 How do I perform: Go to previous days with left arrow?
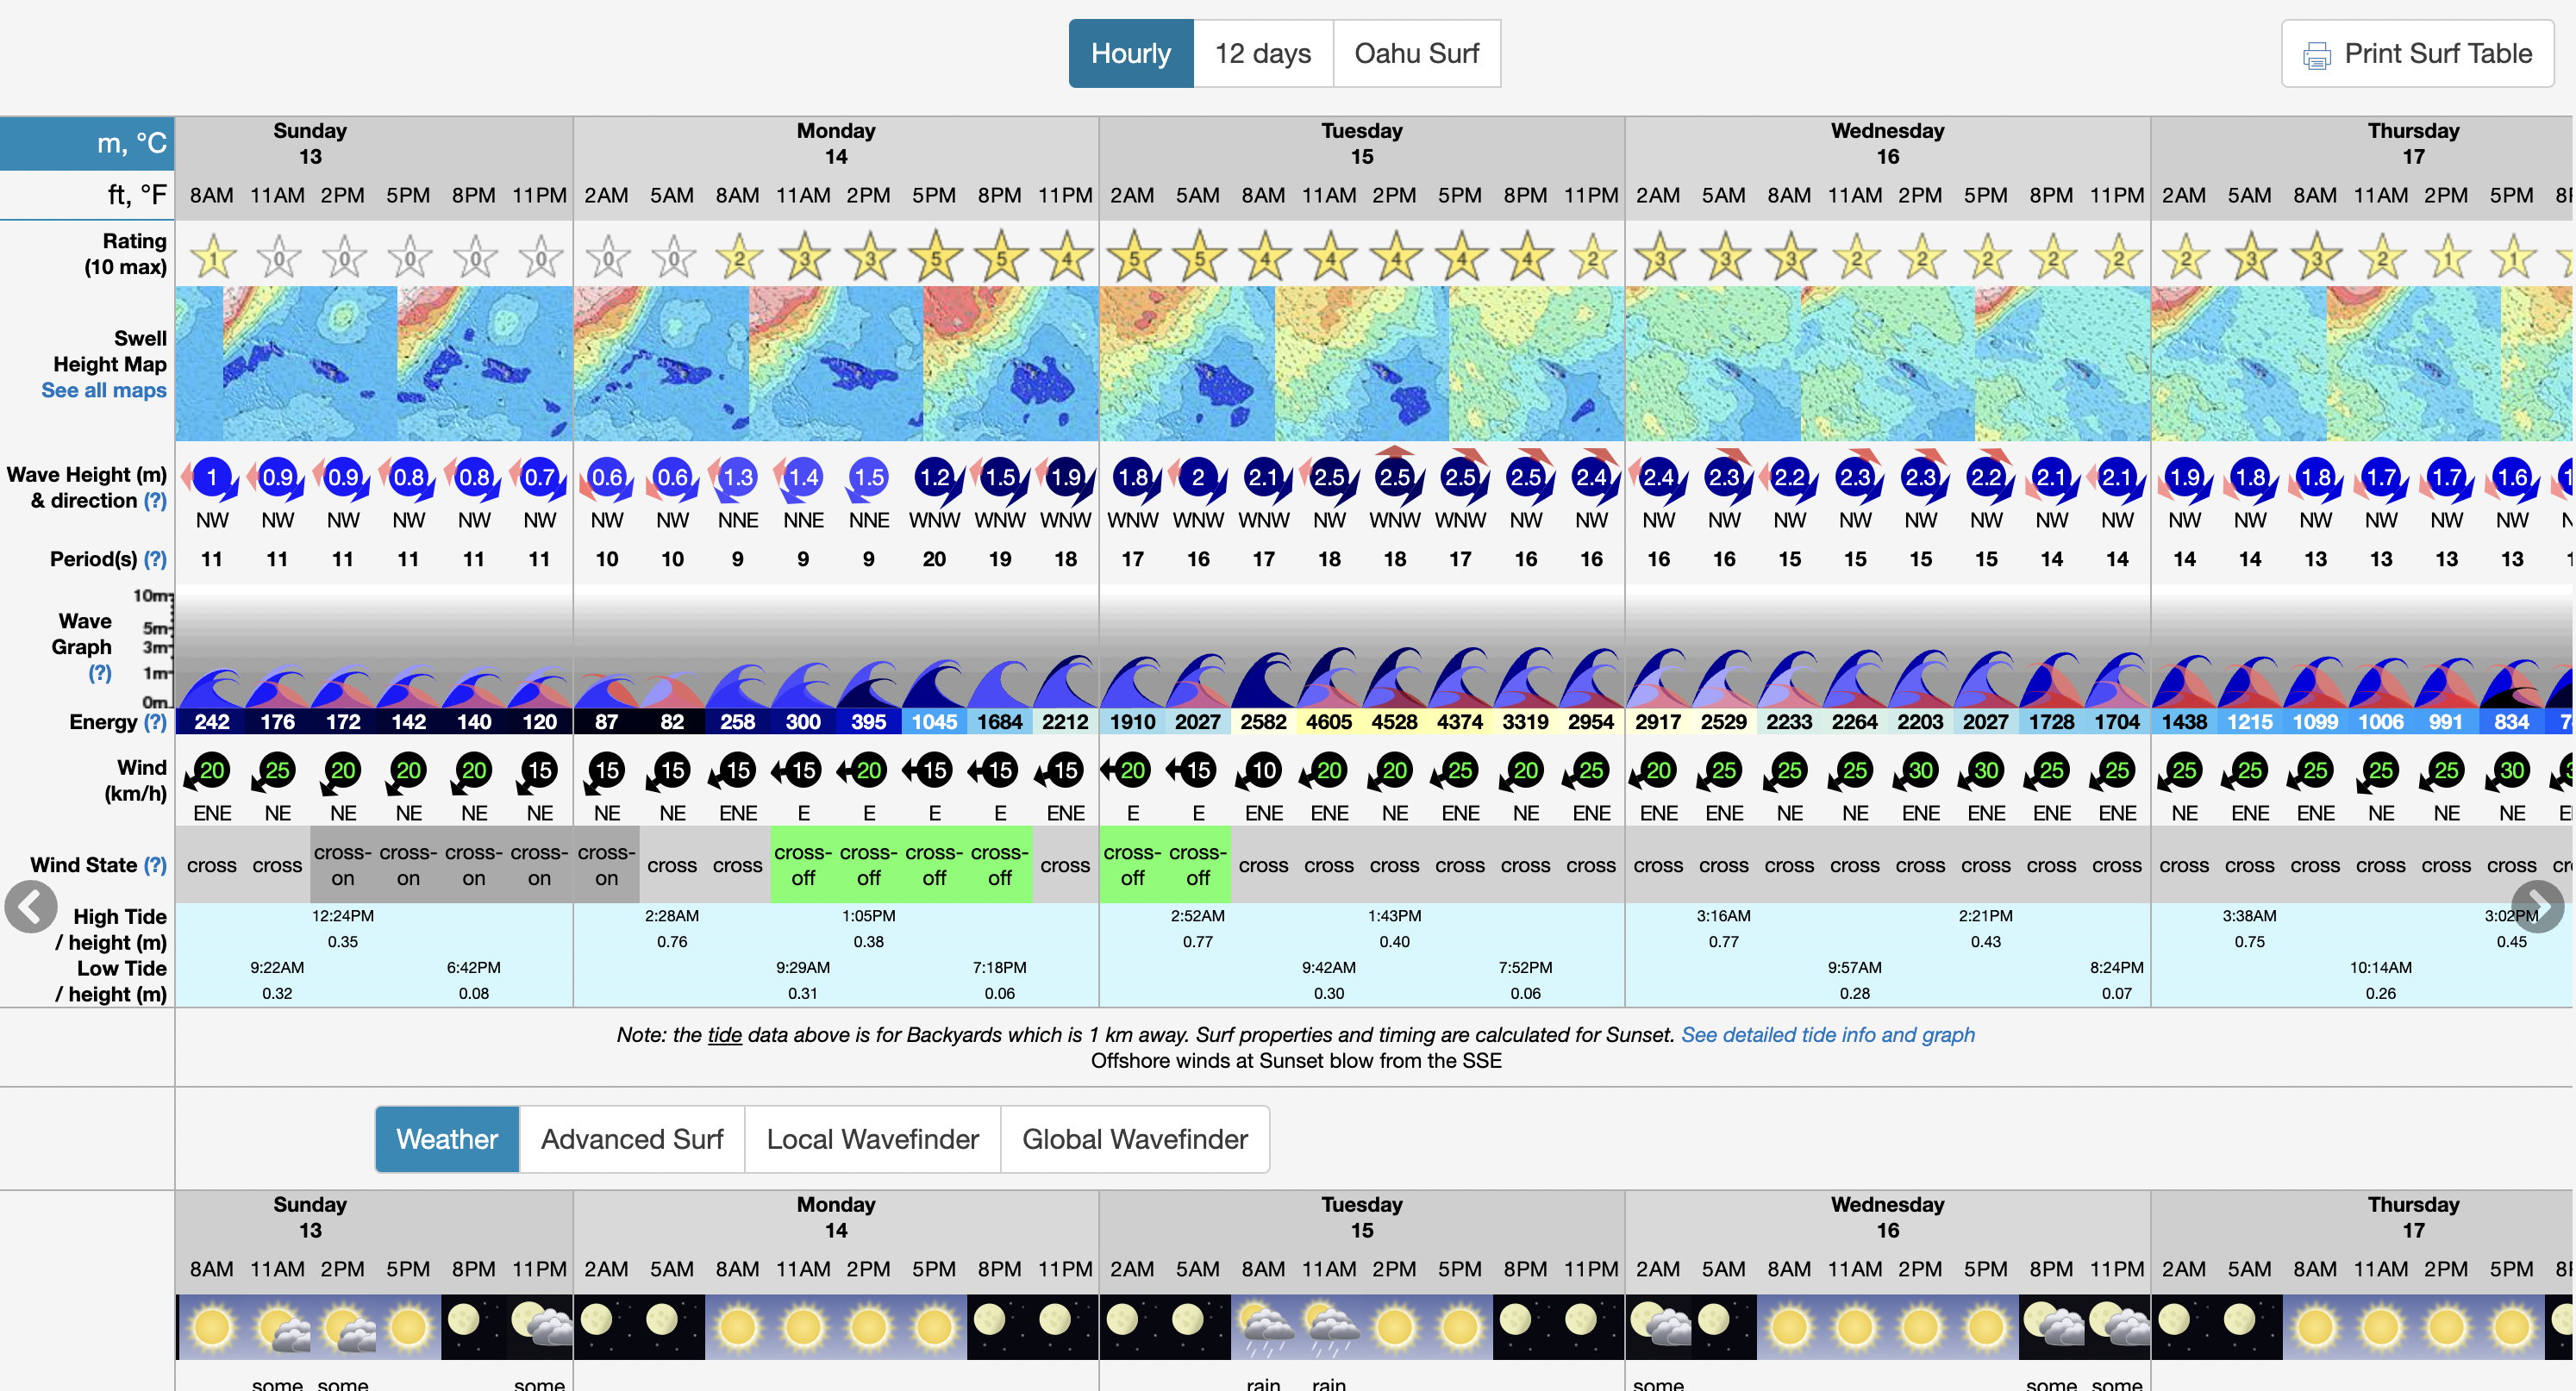[x=31, y=907]
